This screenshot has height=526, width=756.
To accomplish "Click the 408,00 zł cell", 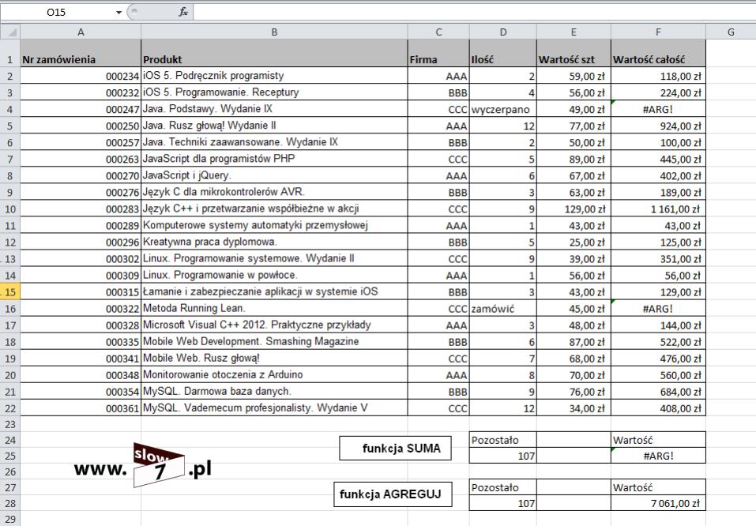I will click(x=658, y=408).
